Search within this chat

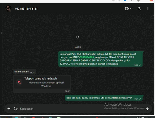point(139,9)
